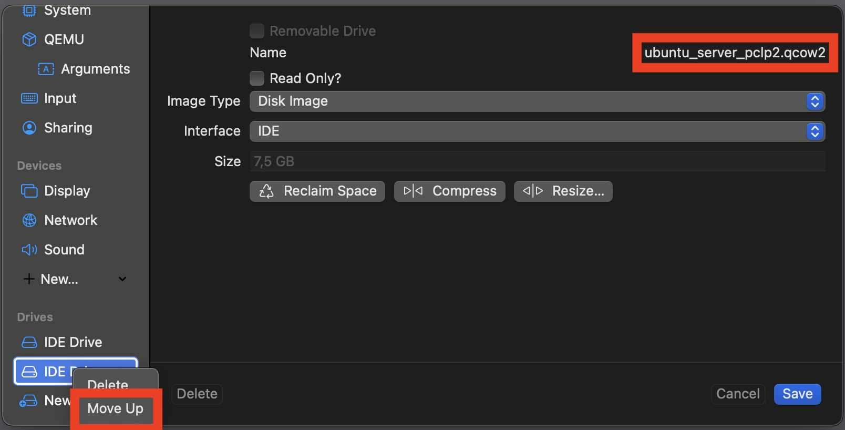Enable the Read Only? checkbox
This screenshot has height=430, width=845.
[257, 78]
